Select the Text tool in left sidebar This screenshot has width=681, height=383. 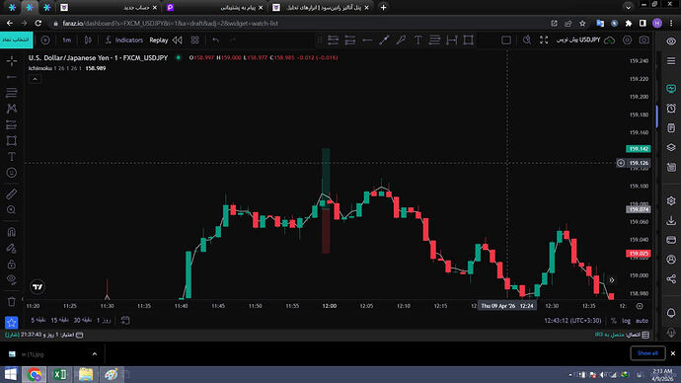coord(12,157)
